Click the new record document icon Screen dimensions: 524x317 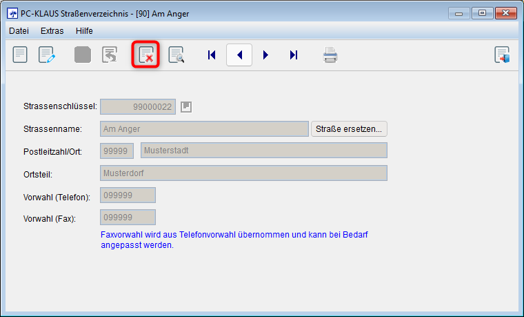[x=20, y=55]
